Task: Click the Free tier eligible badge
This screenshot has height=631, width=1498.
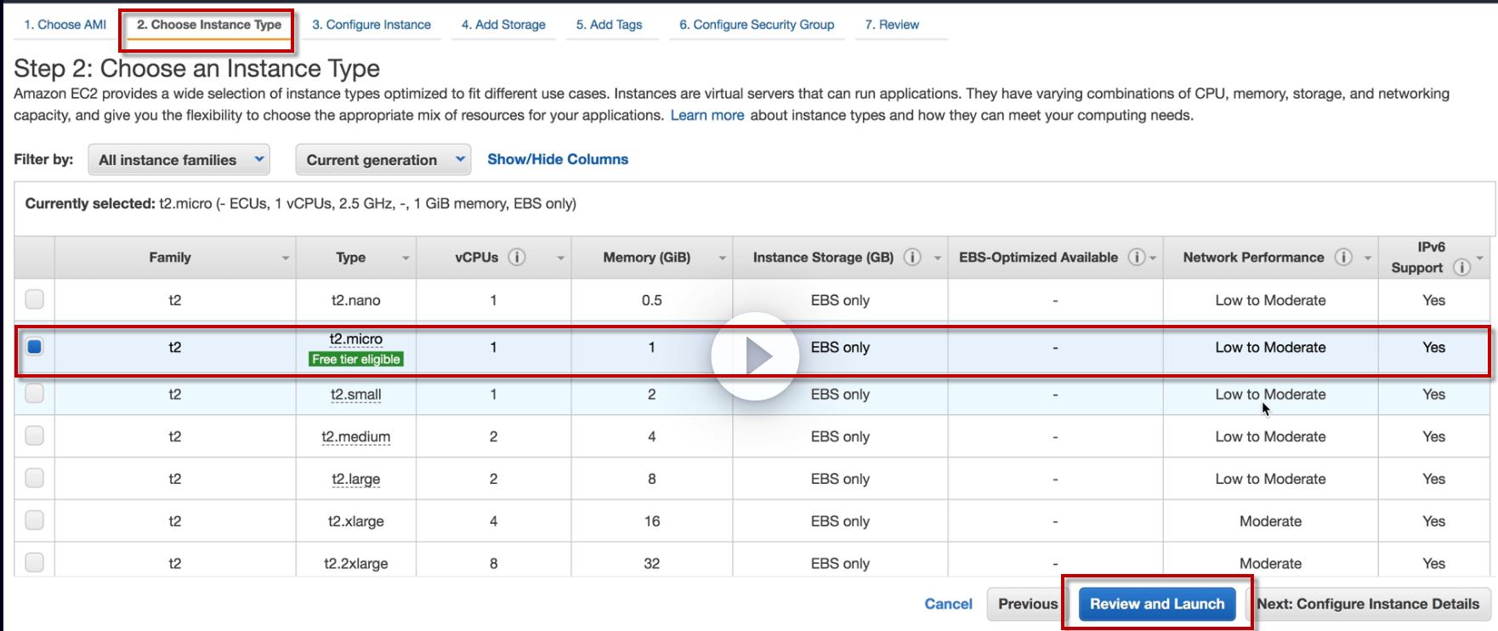Action: (x=356, y=360)
